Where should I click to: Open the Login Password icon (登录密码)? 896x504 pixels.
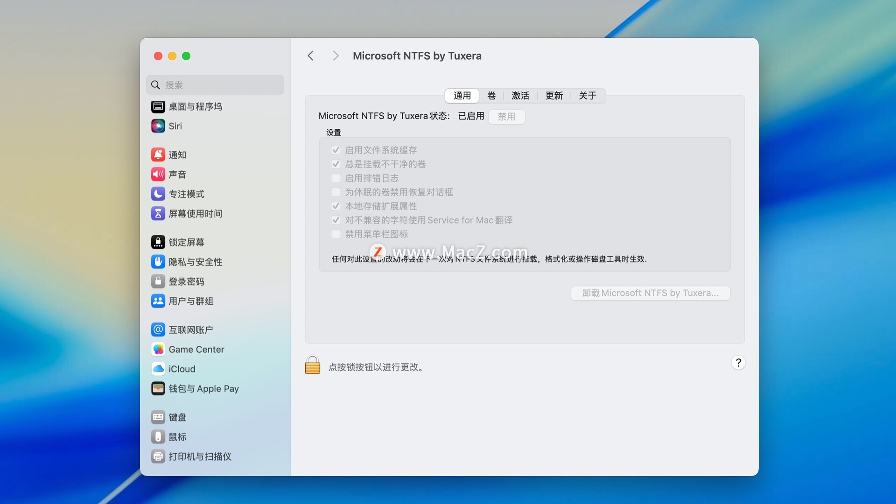[158, 281]
